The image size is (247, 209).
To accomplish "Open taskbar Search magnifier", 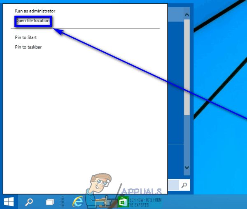I will 29,202.
